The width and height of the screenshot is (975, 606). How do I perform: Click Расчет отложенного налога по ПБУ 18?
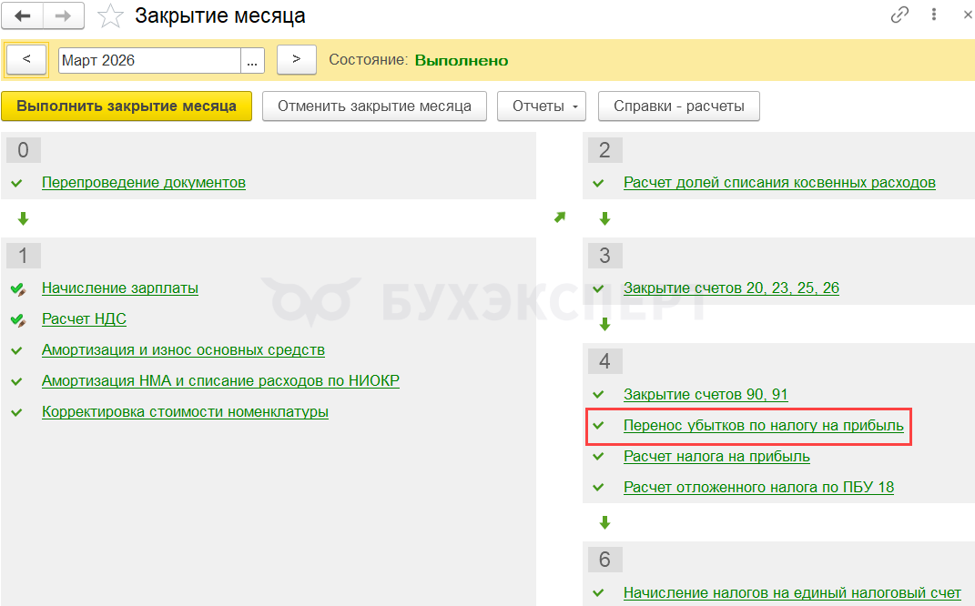pos(758,488)
